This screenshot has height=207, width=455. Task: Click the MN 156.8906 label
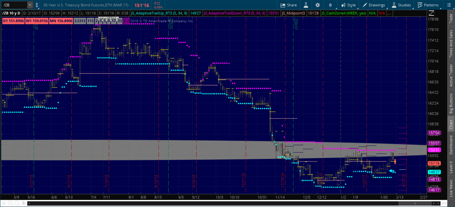click(61, 21)
